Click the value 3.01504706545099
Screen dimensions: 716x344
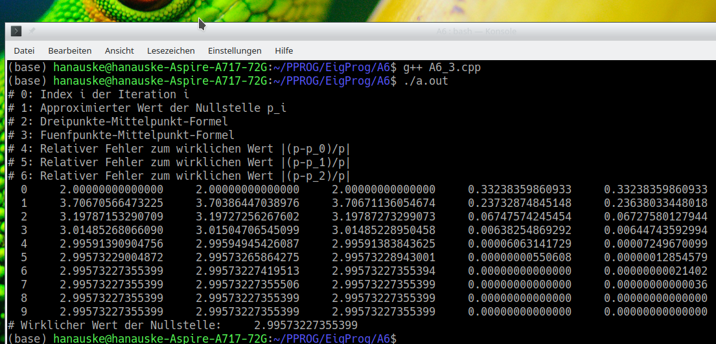click(248, 230)
